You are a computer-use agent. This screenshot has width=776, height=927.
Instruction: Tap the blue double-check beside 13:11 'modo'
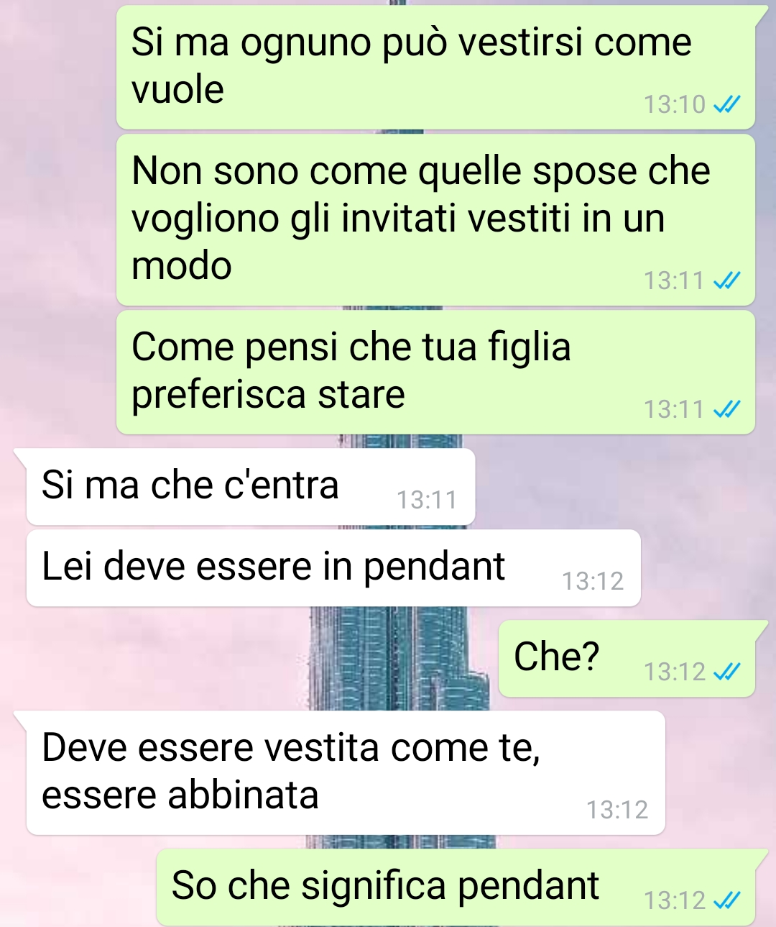tap(726, 281)
